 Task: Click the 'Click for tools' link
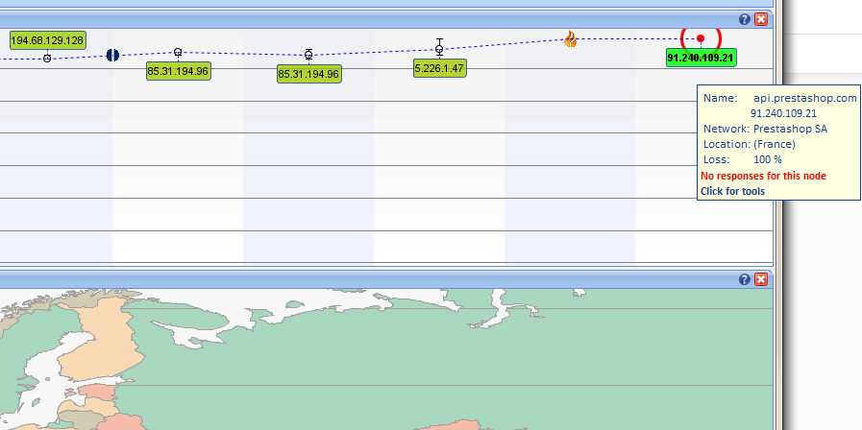pos(732,191)
